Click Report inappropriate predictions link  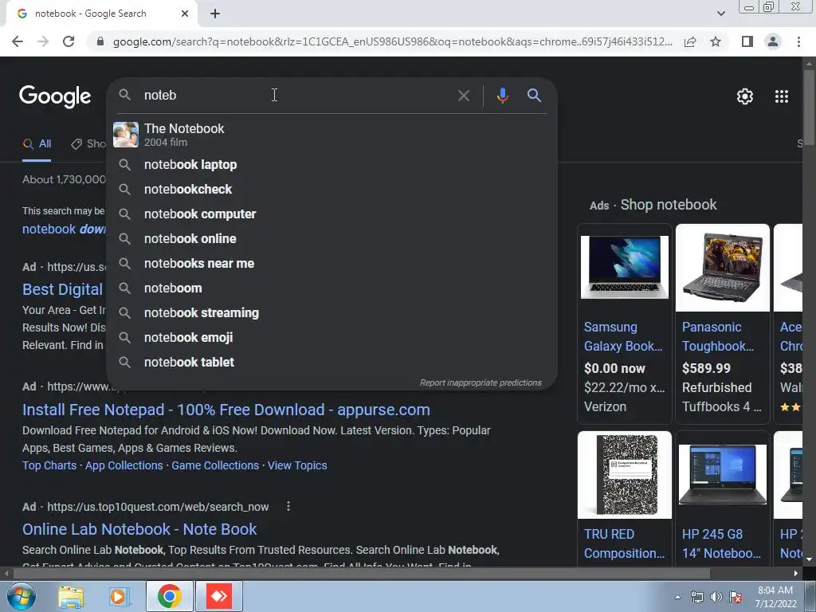pos(481,382)
